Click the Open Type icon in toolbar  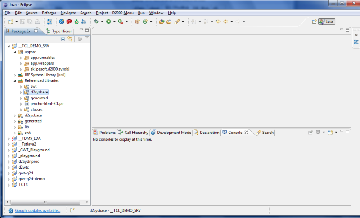pos(162,22)
